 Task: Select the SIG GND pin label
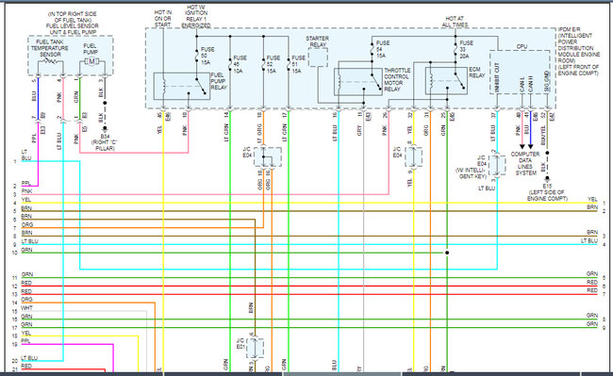547,82
